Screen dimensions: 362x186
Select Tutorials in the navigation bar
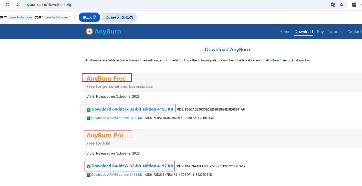(x=335, y=32)
